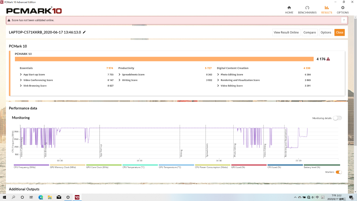Click the validation help question mark

point(343,20)
